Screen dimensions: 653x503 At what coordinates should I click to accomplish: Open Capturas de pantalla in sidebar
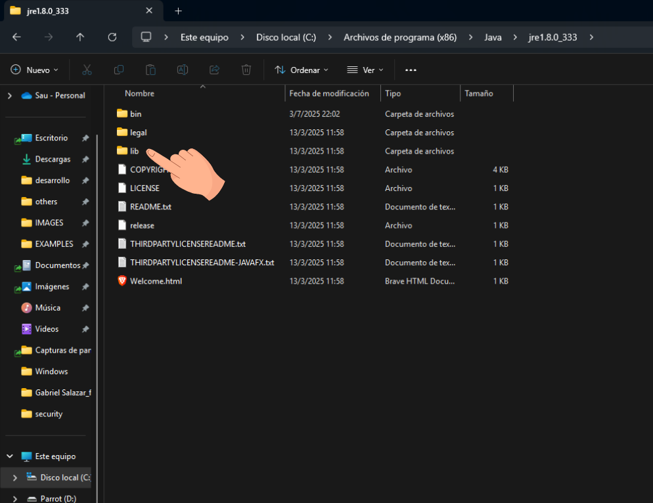coord(63,350)
